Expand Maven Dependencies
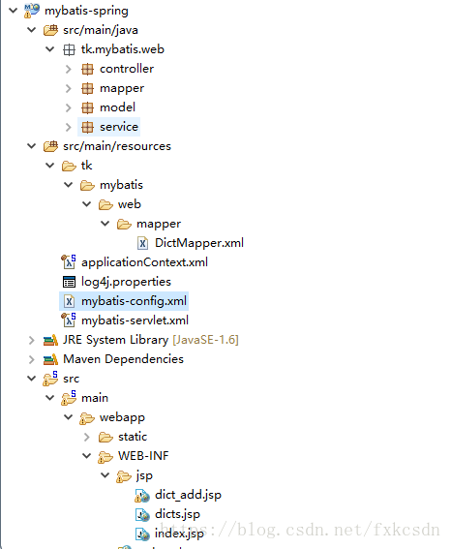451x549 pixels. click(32, 359)
